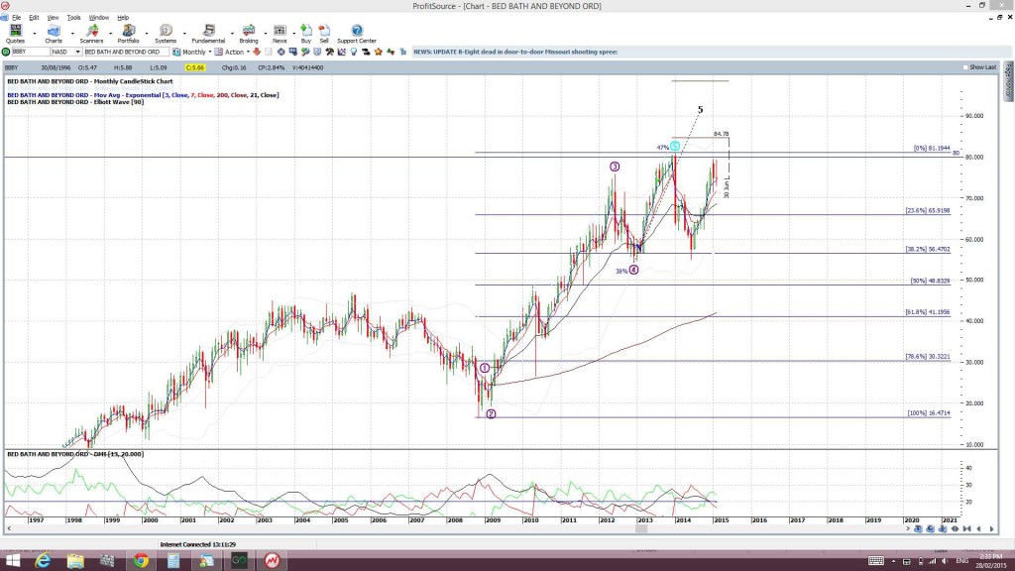The height and width of the screenshot is (571, 1015).
Task: Open the Help menu
Action: coord(123,18)
